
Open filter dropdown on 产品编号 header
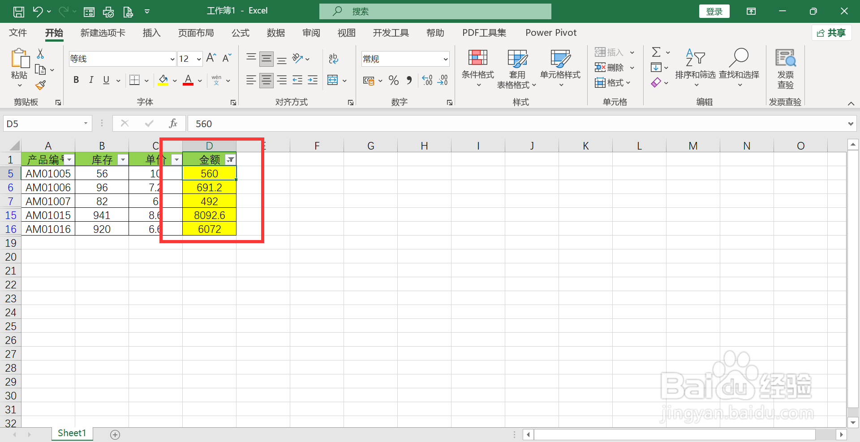(69, 160)
